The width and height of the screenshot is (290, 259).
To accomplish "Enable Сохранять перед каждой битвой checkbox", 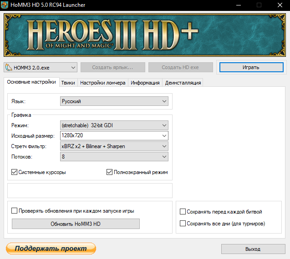I will coord(183,212).
